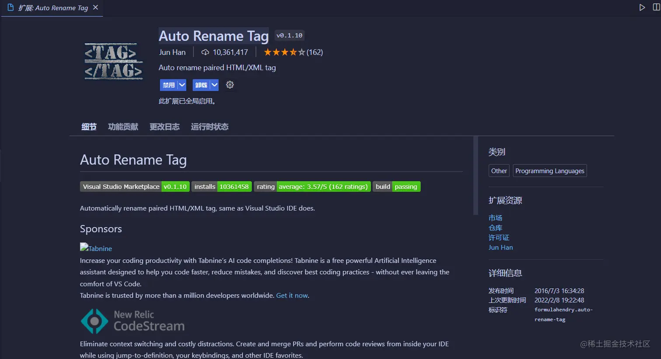This screenshot has width=661, height=359.
Task: Open the 更改日志 tab
Action: pos(164,127)
